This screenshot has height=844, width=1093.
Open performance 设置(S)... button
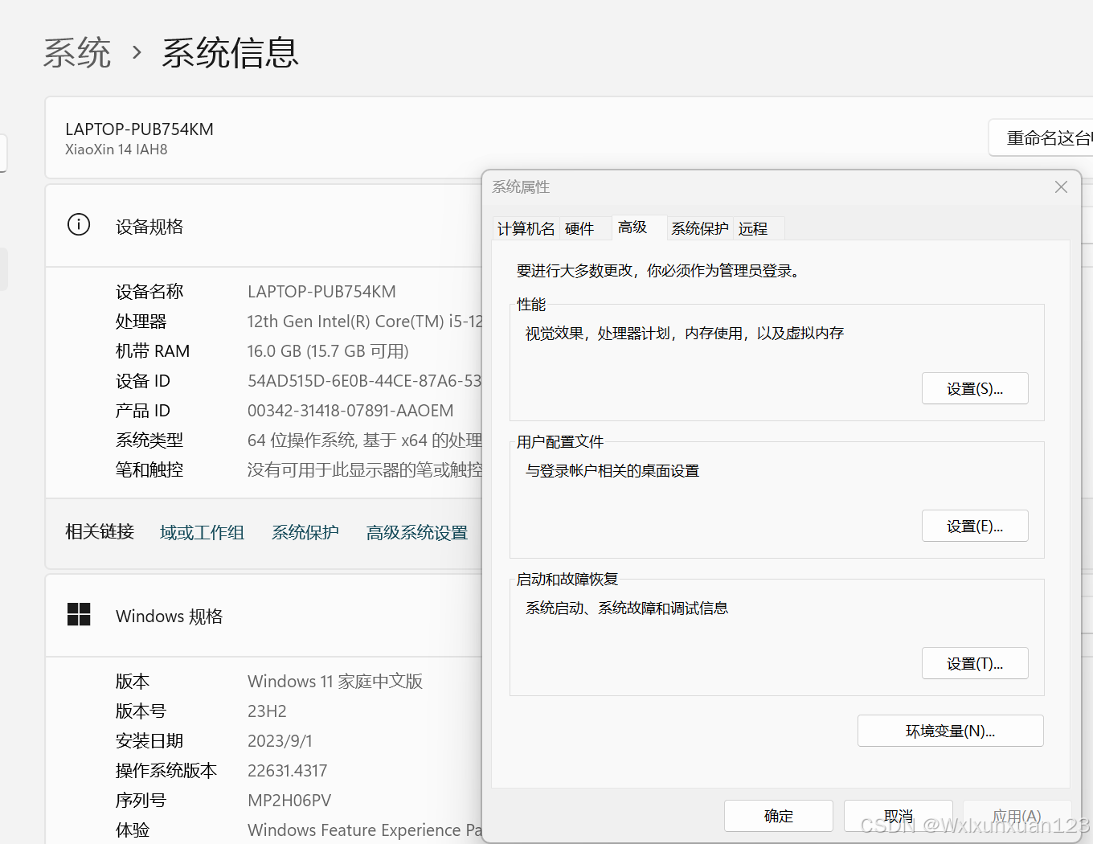point(975,389)
